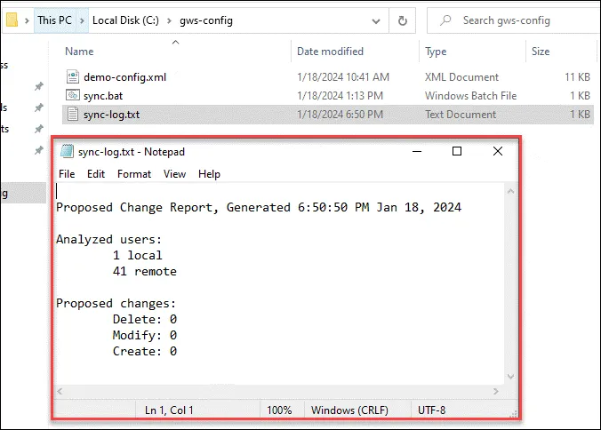Open demo-config.xml file icon
The image size is (601, 430).
pyautogui.click(x=72, y=77)
